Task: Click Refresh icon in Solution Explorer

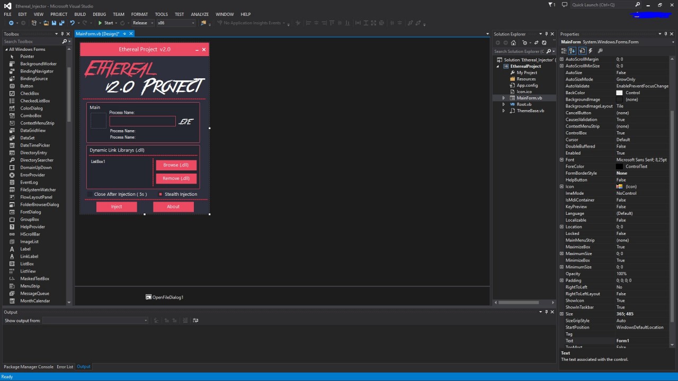Action: pos(544,43)
